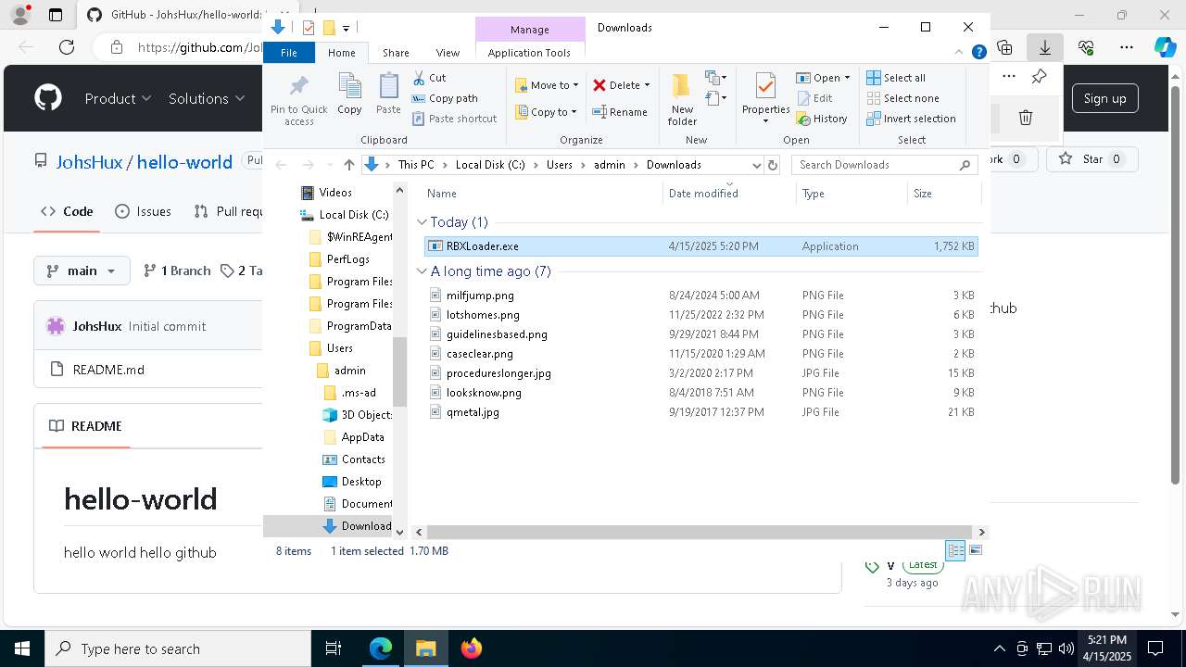Open the ribbon Open dropdown

pos(823,78)
